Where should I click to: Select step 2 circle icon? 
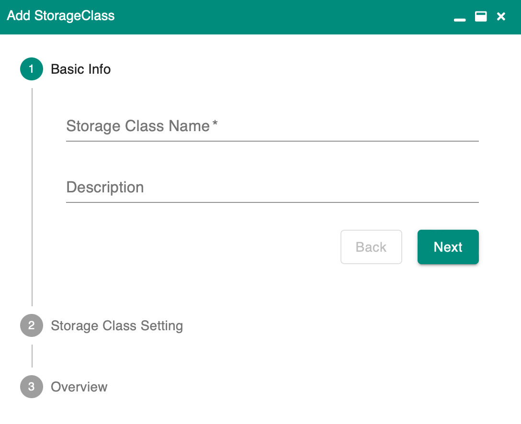(x=32, y=325)
